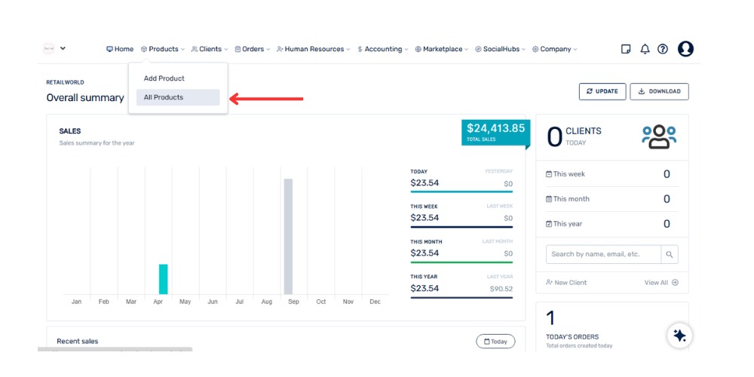Expand the Human Resources menu
Screen dimensions: 754x377
pyautogui.click(x=314, y=49)
